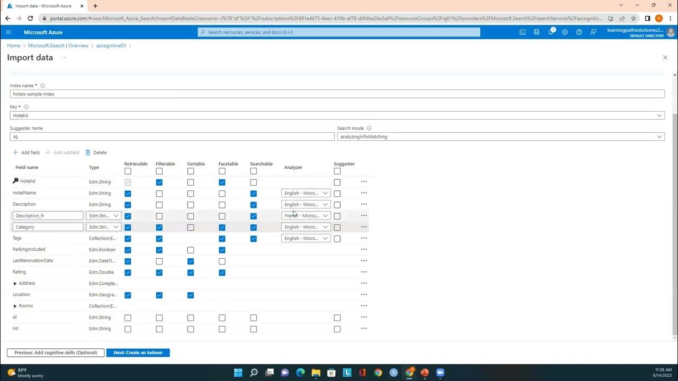The width and height of the screenshot is (678, 381).
Task: Click the Index name input field
Action: 337,94
